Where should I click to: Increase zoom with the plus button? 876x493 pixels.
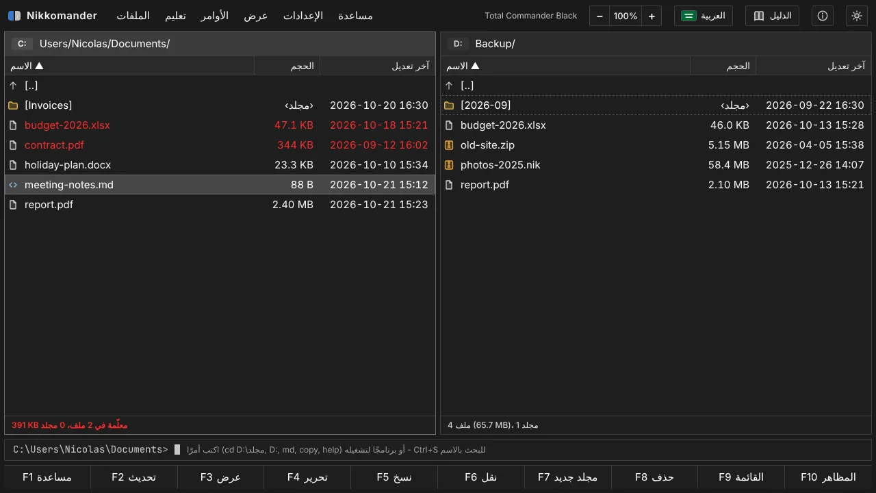coord(652,16)
